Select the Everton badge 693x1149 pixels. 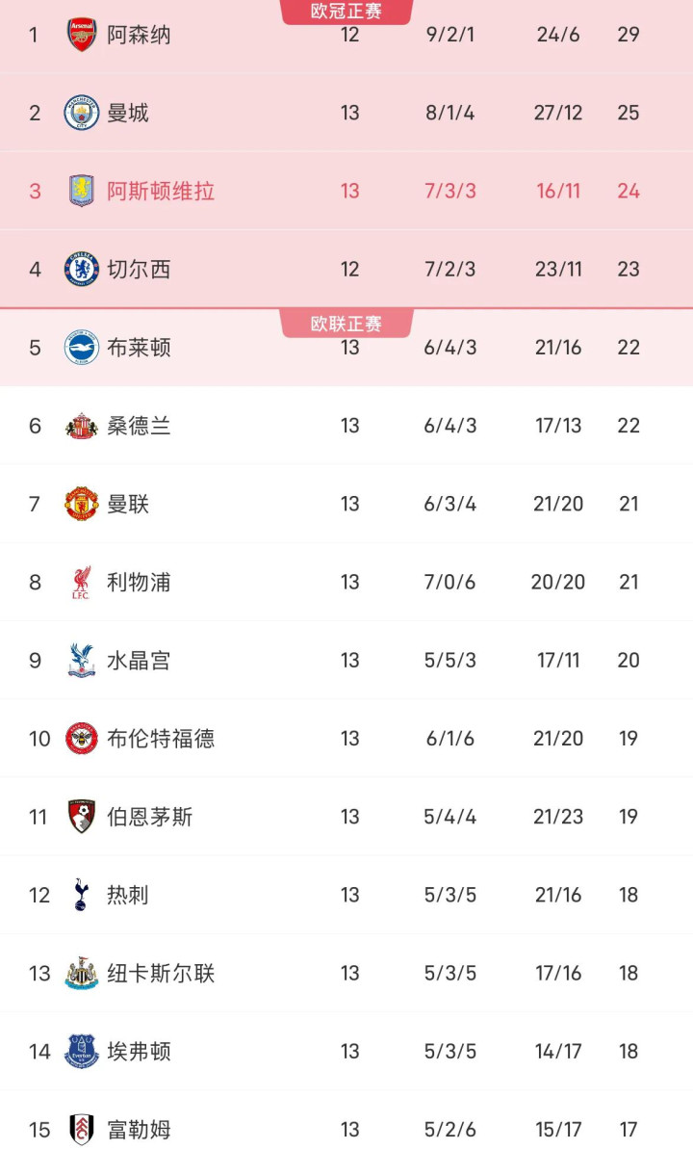82,1051
